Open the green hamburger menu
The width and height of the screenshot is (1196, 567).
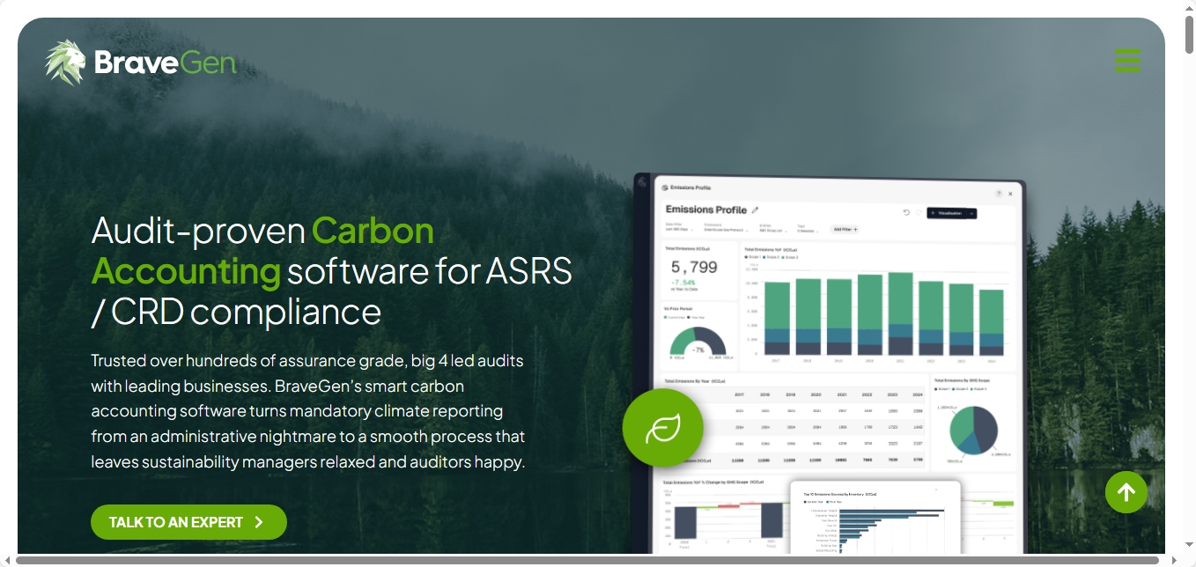[x=1126, y=61]
